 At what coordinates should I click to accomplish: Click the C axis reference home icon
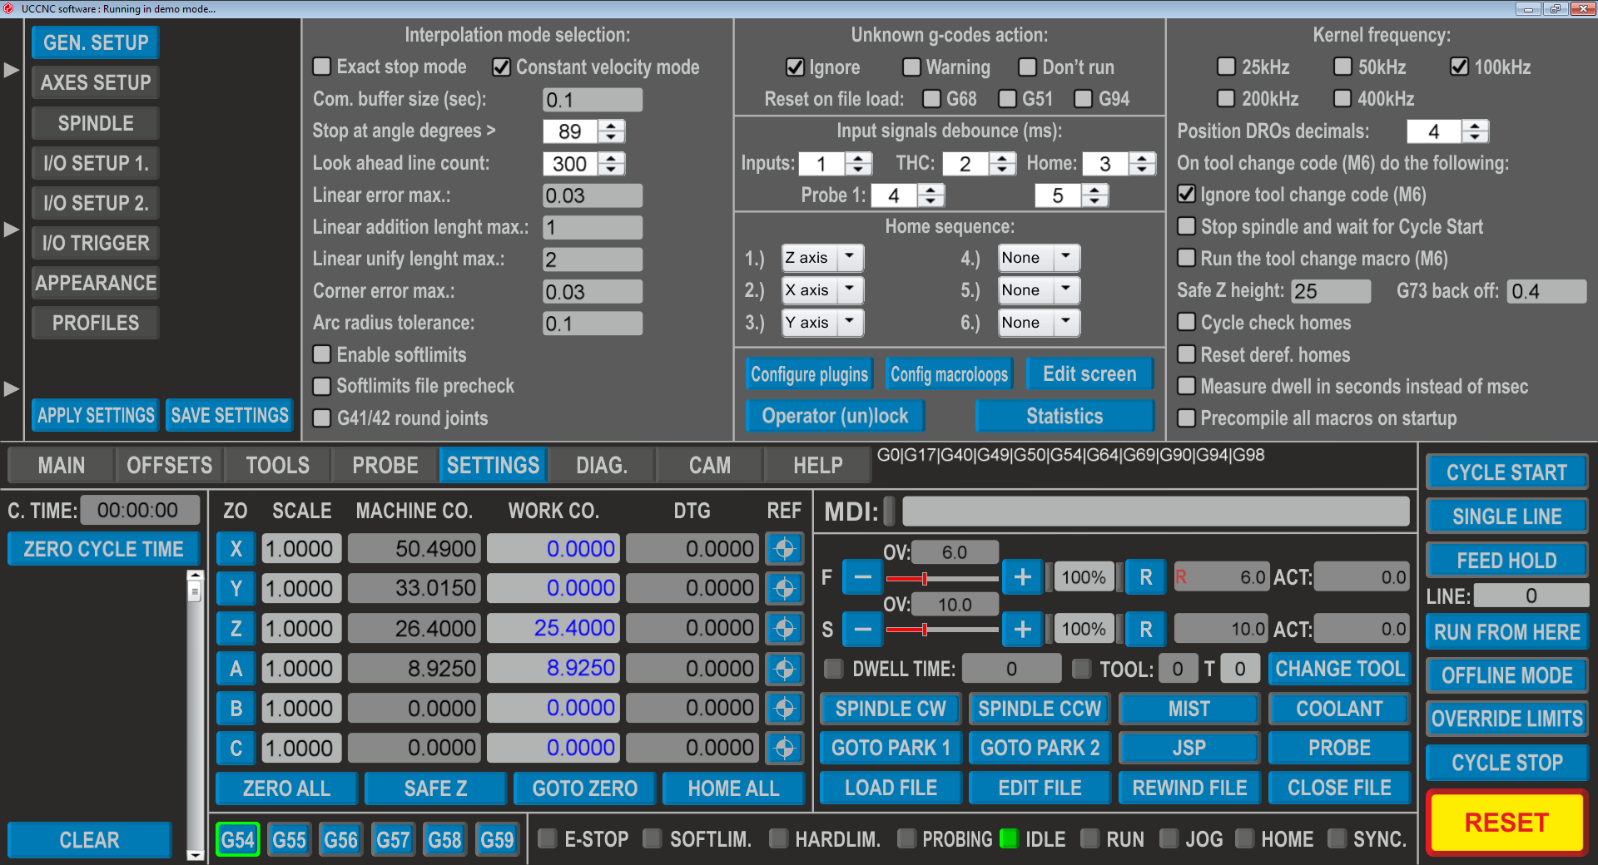(784, 749)
